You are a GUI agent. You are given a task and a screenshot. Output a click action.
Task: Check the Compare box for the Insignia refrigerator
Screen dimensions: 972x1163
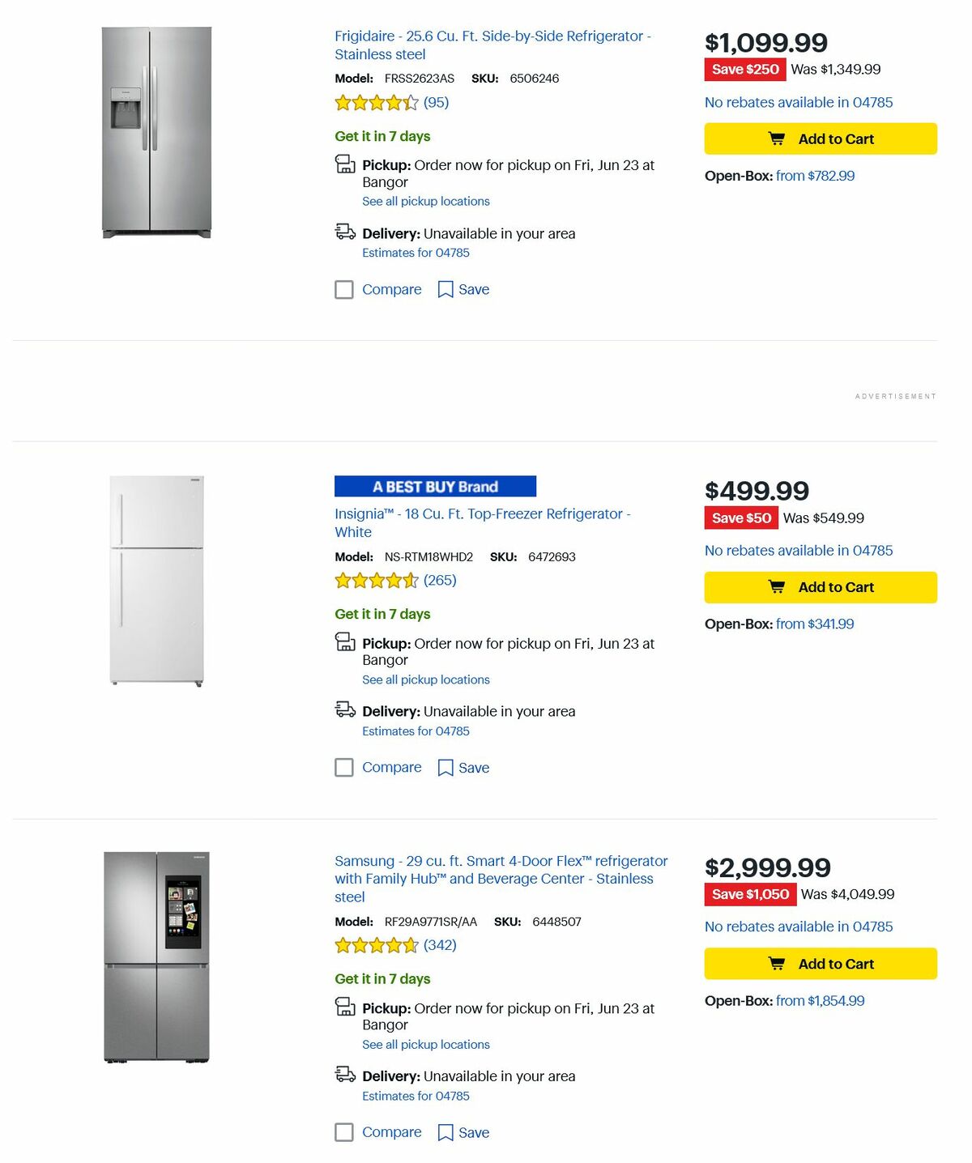343,767
